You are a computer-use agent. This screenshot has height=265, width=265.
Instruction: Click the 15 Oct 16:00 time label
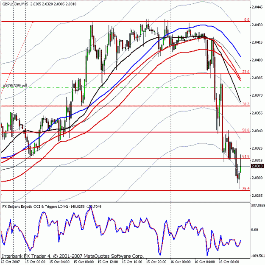click(x=132, y=262)
